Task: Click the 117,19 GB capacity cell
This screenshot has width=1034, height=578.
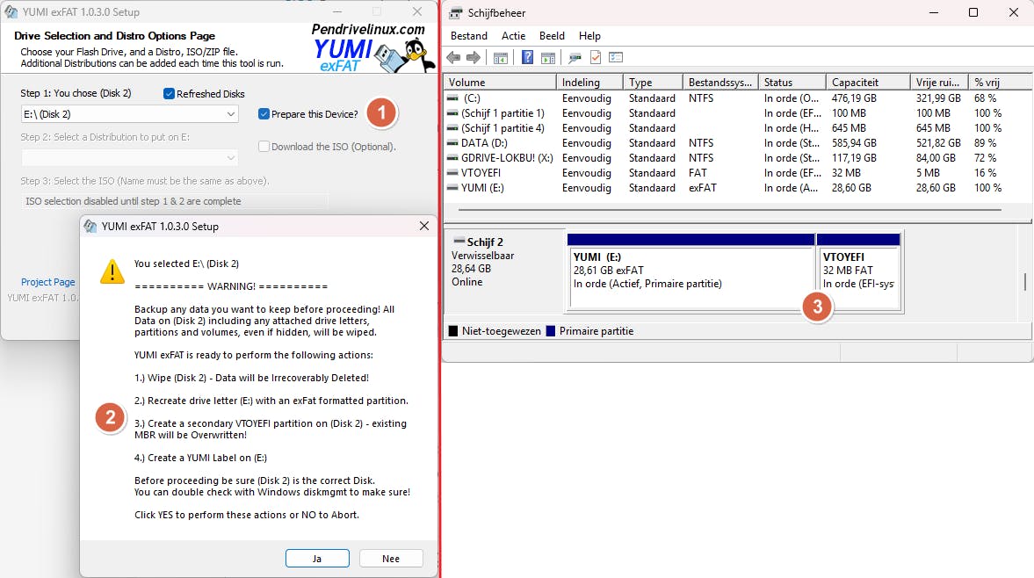Action: coord(854,158)
